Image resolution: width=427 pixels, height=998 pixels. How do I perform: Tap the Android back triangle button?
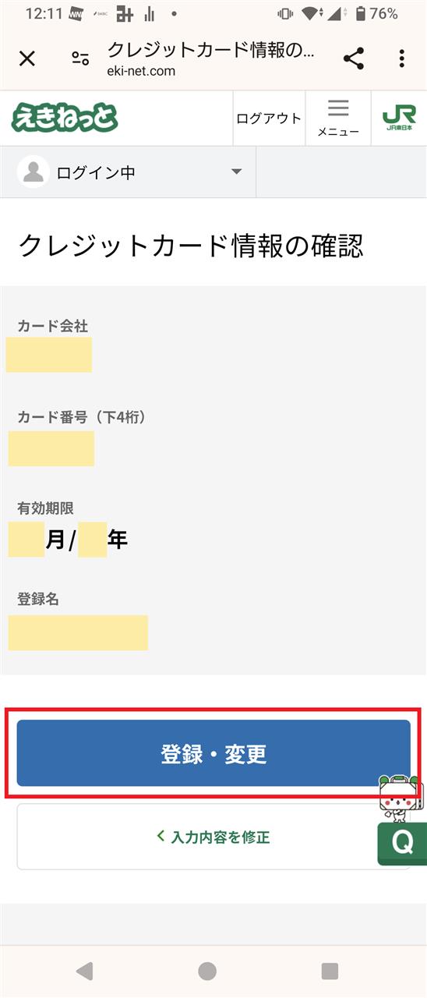[84, 971]
